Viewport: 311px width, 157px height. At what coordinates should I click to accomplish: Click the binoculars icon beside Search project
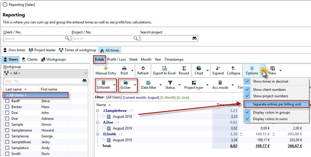coord(194,38)
